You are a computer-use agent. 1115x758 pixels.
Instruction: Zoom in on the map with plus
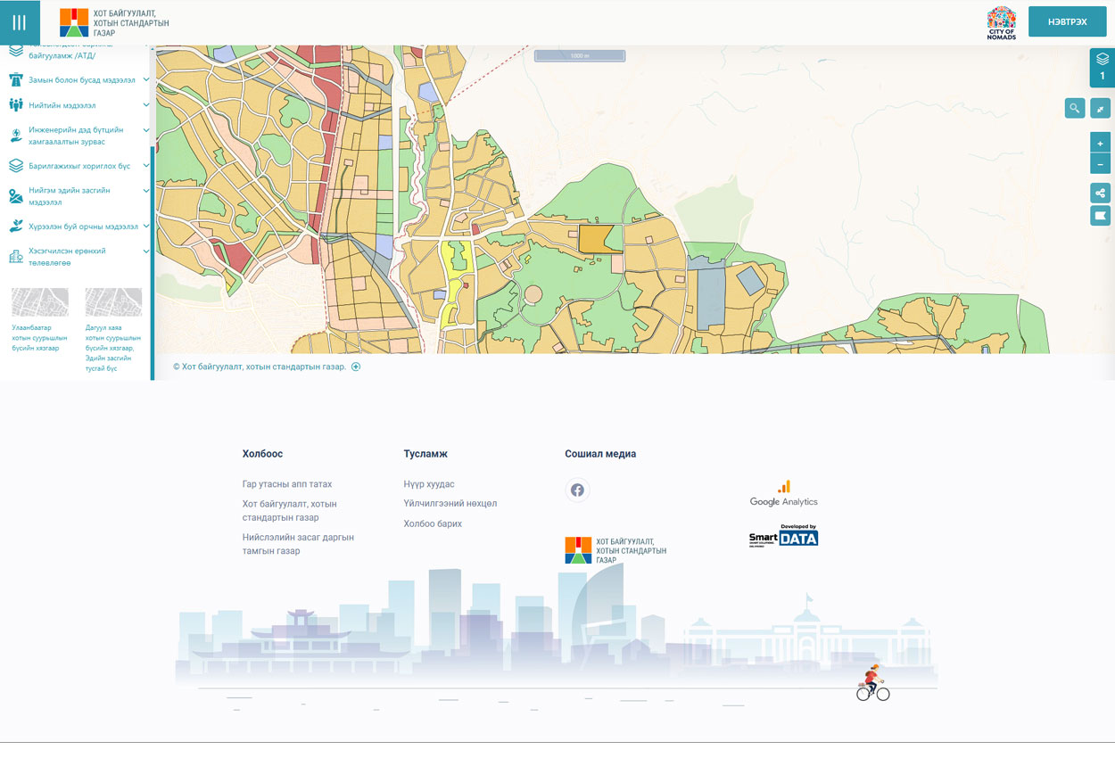pyautogui.click(x=1100, y=143)
